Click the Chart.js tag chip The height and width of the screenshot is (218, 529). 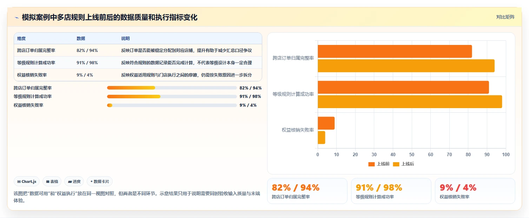pyautogui.click(x=27, y=181)
